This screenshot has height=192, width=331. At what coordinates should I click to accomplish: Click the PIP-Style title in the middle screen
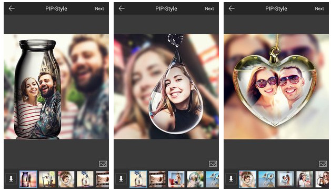[166, 8]
